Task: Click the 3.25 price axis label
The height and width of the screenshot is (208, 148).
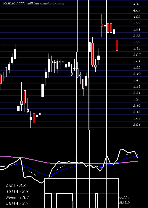Action: [x=137, y=99]
